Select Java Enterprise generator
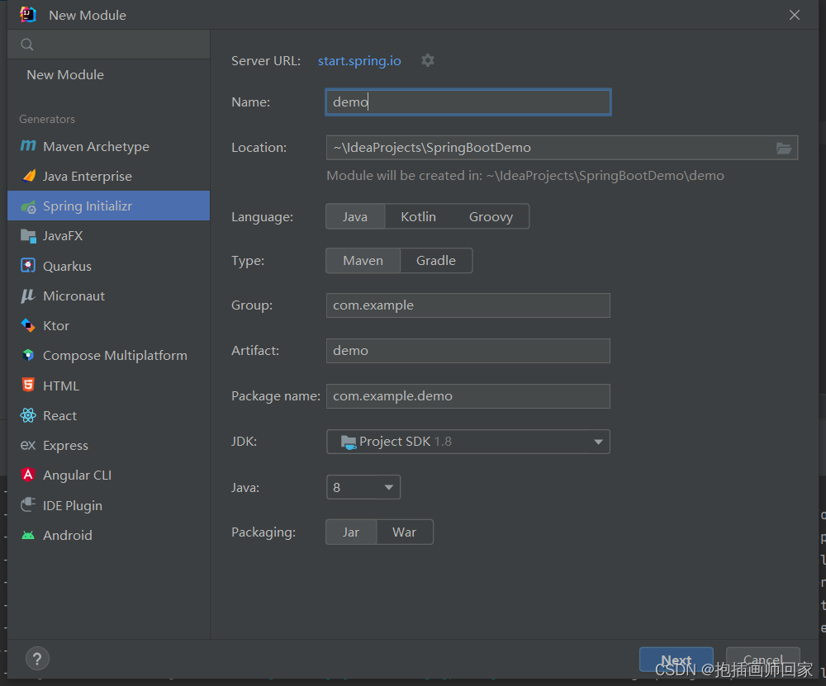826x686 pixels. coord(108,177)
